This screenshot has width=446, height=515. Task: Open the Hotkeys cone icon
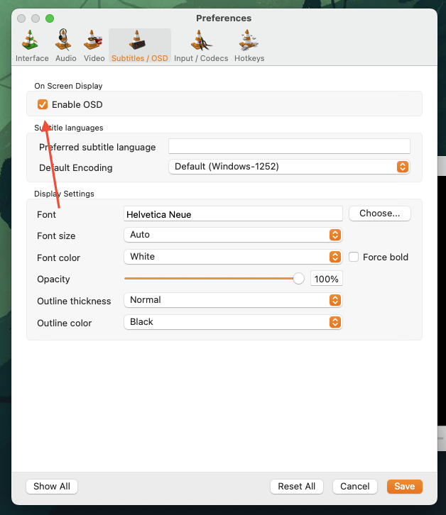[x=249, y=40]
